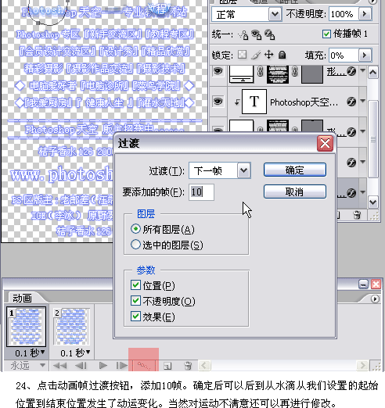Switch to the 动画 tab
This screenshot has height=408, width=385.
22,298
